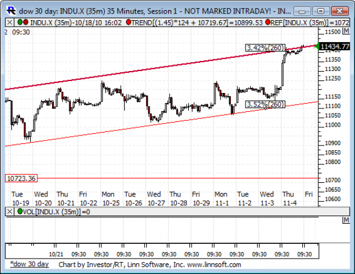Viewport: 355px width, 274px height.
Task: Click the Fri 10-29 date label
Action: click(201, 199)
